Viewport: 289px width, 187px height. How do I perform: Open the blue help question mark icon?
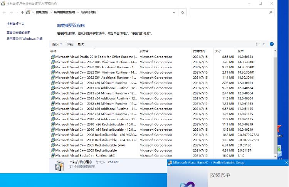pyautogui.click(x=272, y=44)
